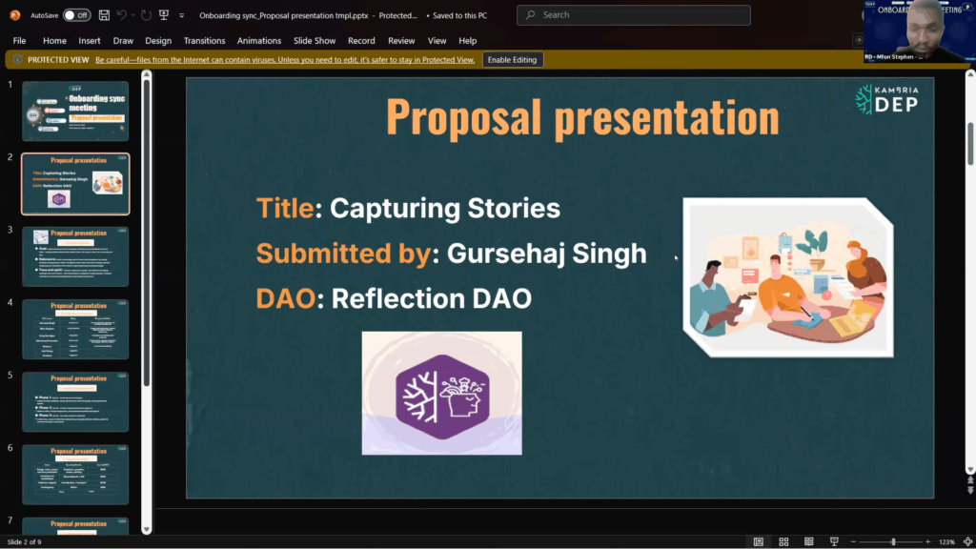The image size is (976, 549).
Task: Click the Save icon in title bar
Action: pyautogui.click(x=104, y=15)
